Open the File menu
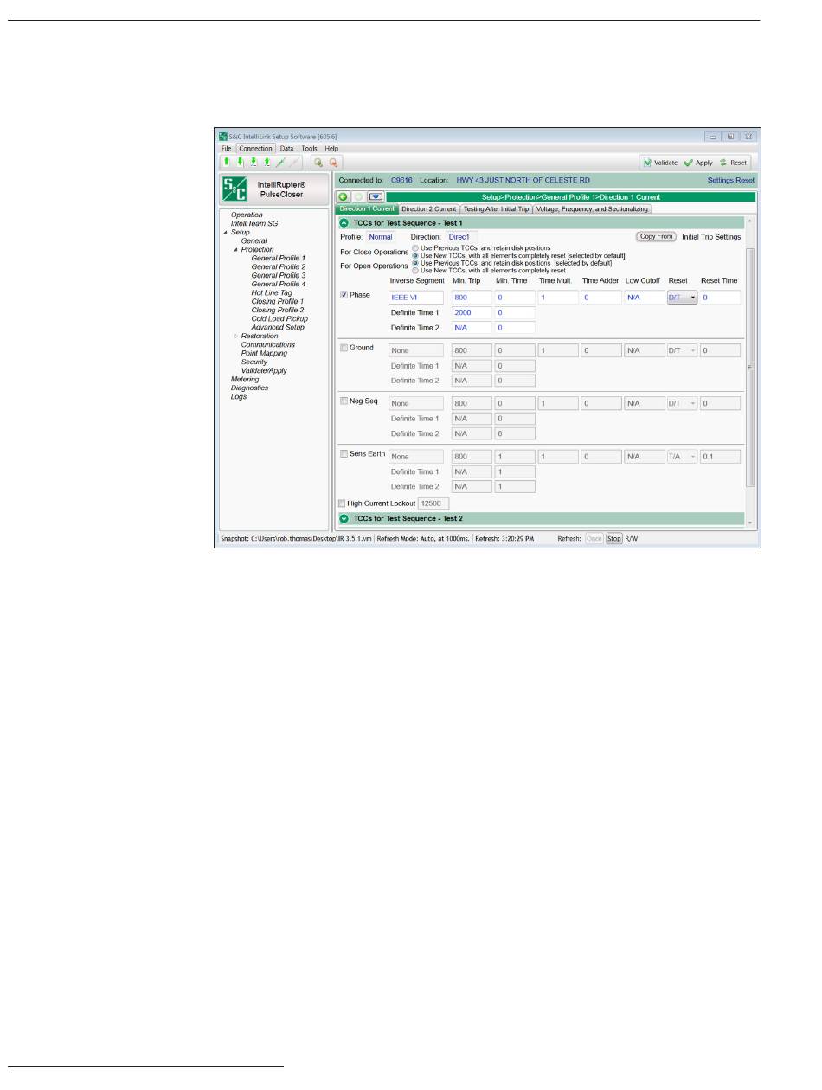Viewport: 822px width, 1090px height. pyautogui.click(x=226, y=149)
